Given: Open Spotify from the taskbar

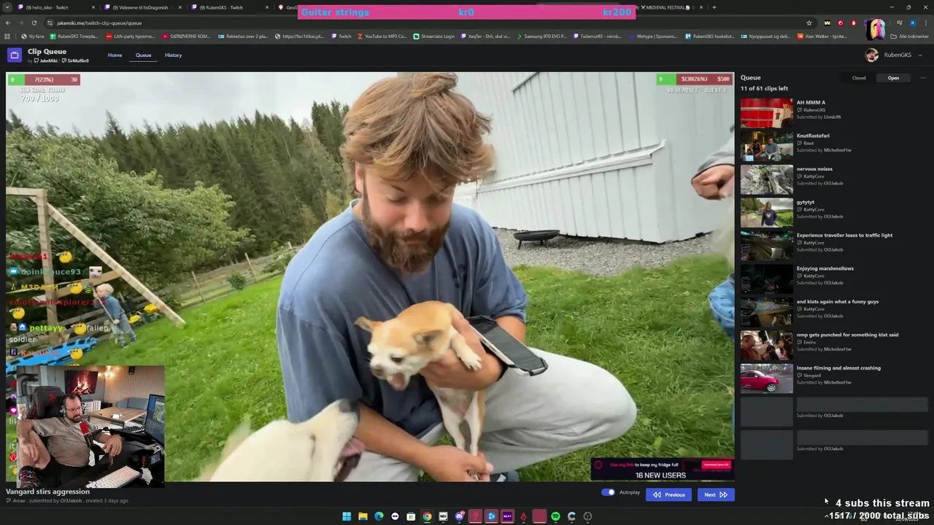Looking at the screenshot, I should (x=555, y=516).
